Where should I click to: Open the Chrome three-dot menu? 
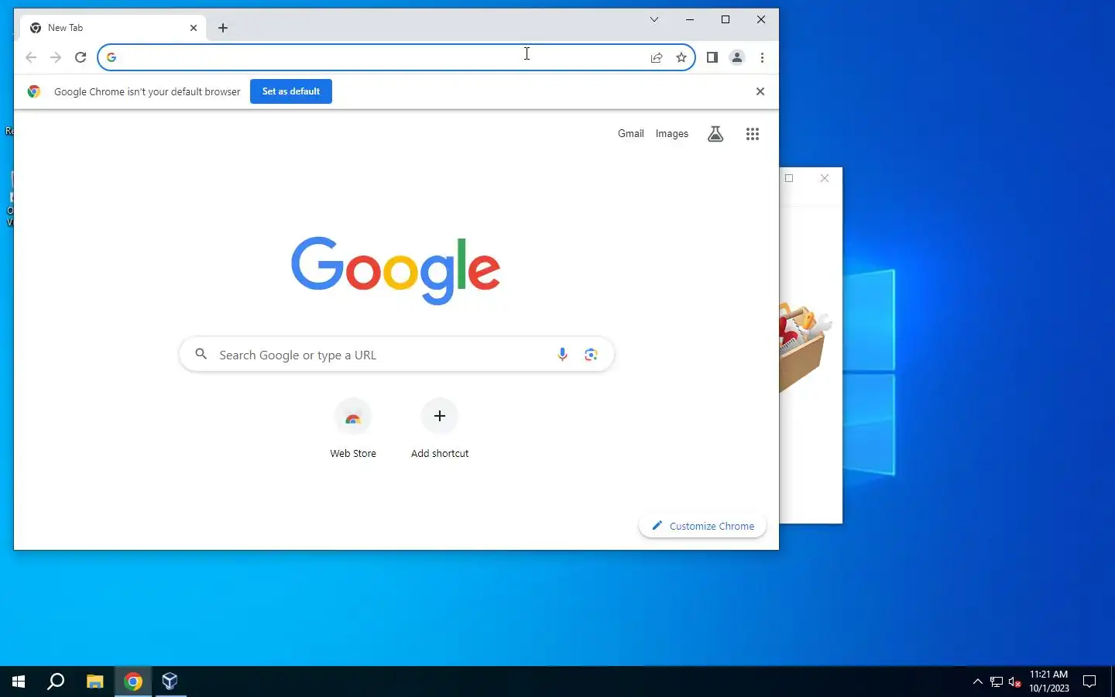(763, 57)
